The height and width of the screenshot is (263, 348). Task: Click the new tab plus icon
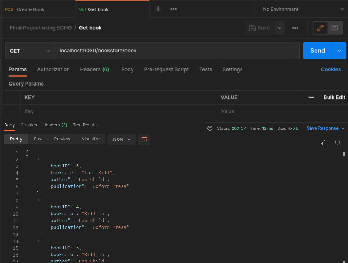click(158, 9)
